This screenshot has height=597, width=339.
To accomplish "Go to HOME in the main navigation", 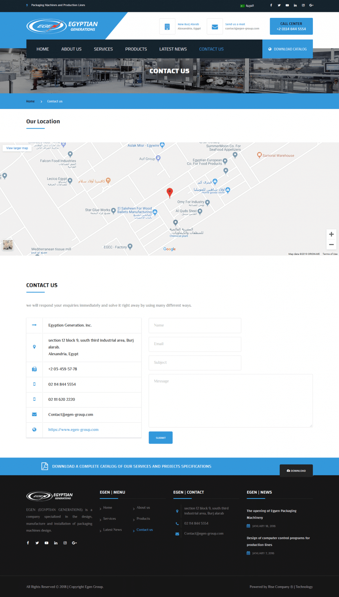I will (43, 49).
